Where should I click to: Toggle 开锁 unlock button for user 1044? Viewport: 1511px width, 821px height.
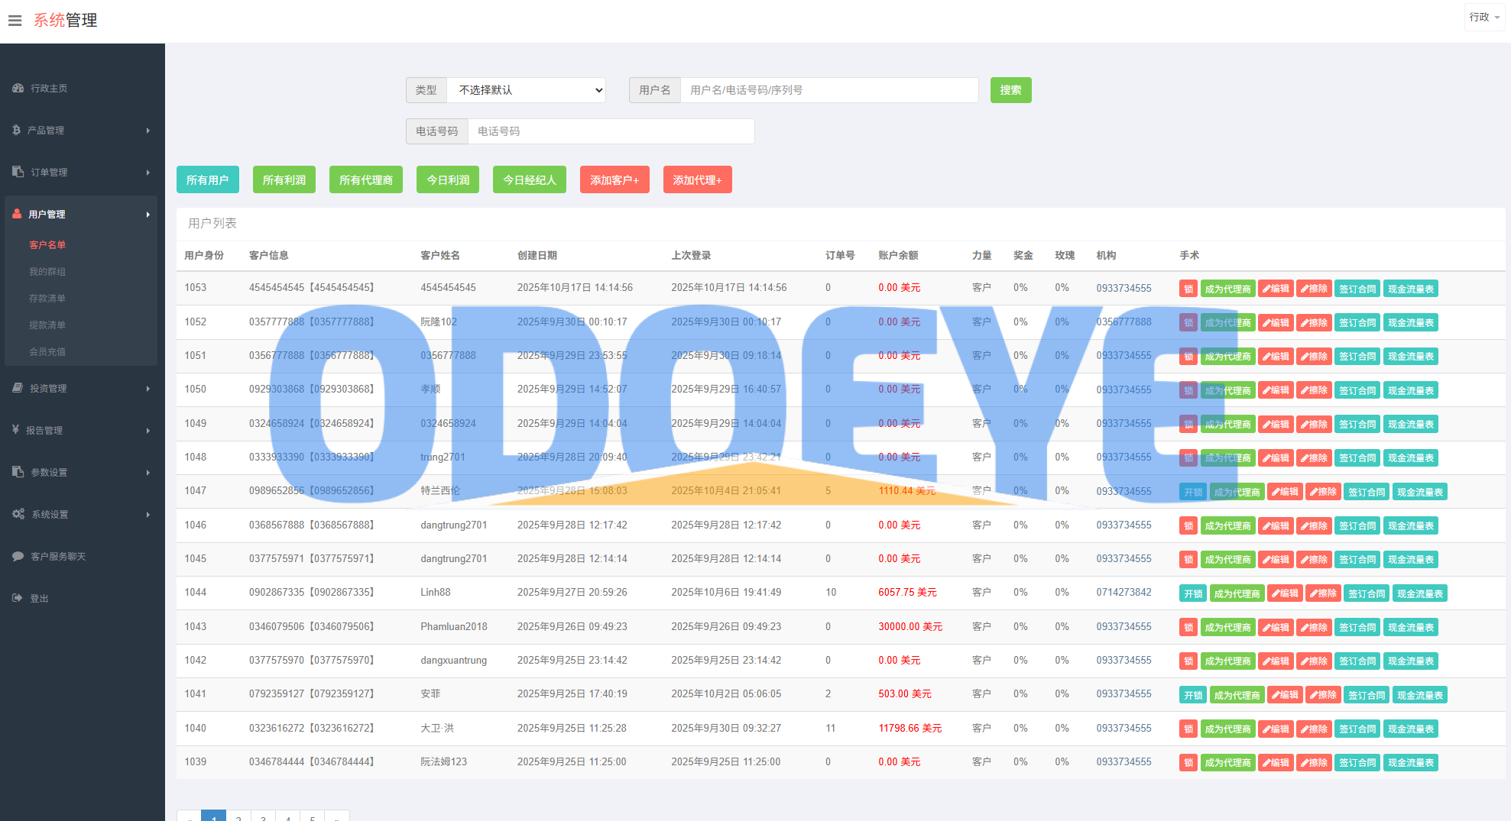[x=1192, y=594]
